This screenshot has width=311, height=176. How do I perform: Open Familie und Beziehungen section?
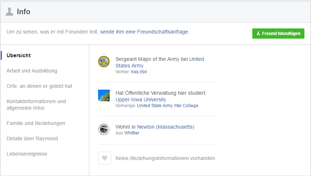pyautogui.click(x=36, y=123)
